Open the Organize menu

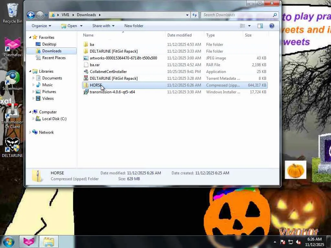tap(41, 26)
